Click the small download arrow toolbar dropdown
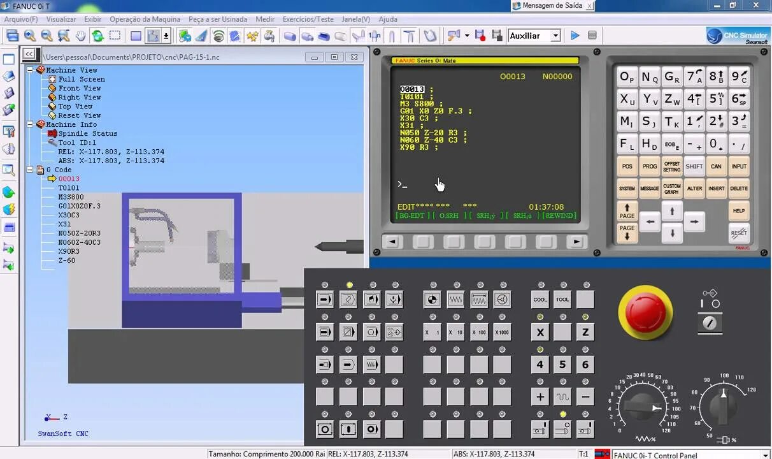 166,36
